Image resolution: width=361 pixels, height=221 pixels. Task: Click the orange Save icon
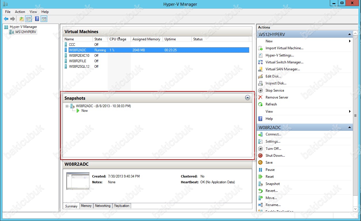tap(260, 163)
